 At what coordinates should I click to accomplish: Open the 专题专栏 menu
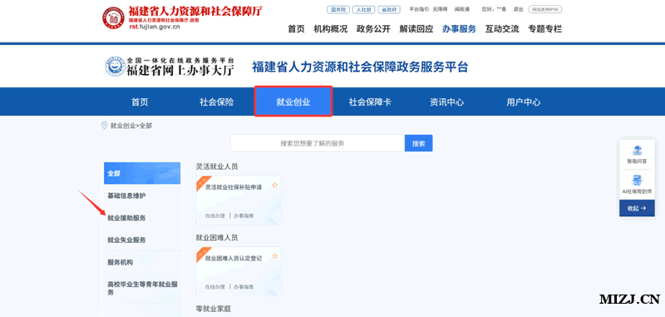[x=545, y=29]
